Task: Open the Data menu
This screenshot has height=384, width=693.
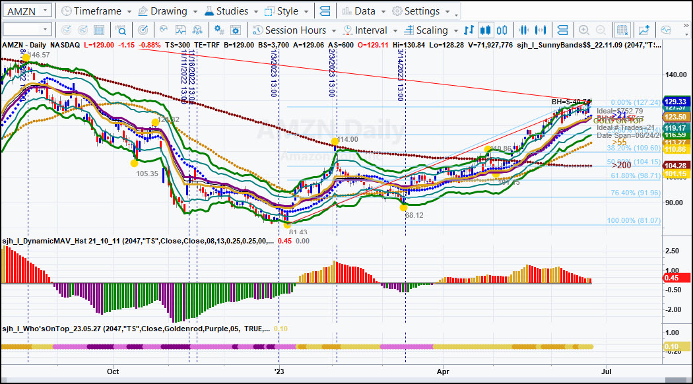Action: click(358, 11)
